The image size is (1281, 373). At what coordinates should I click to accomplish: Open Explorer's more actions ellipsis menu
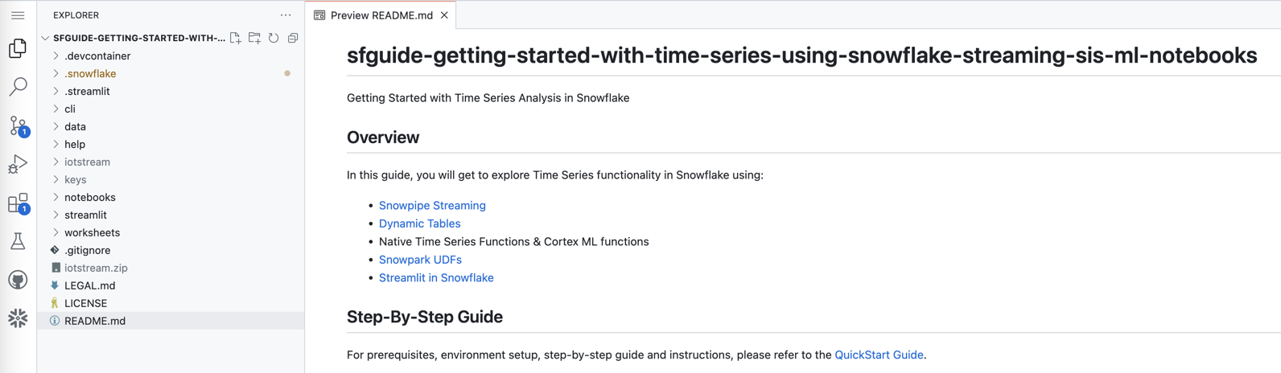286,15
